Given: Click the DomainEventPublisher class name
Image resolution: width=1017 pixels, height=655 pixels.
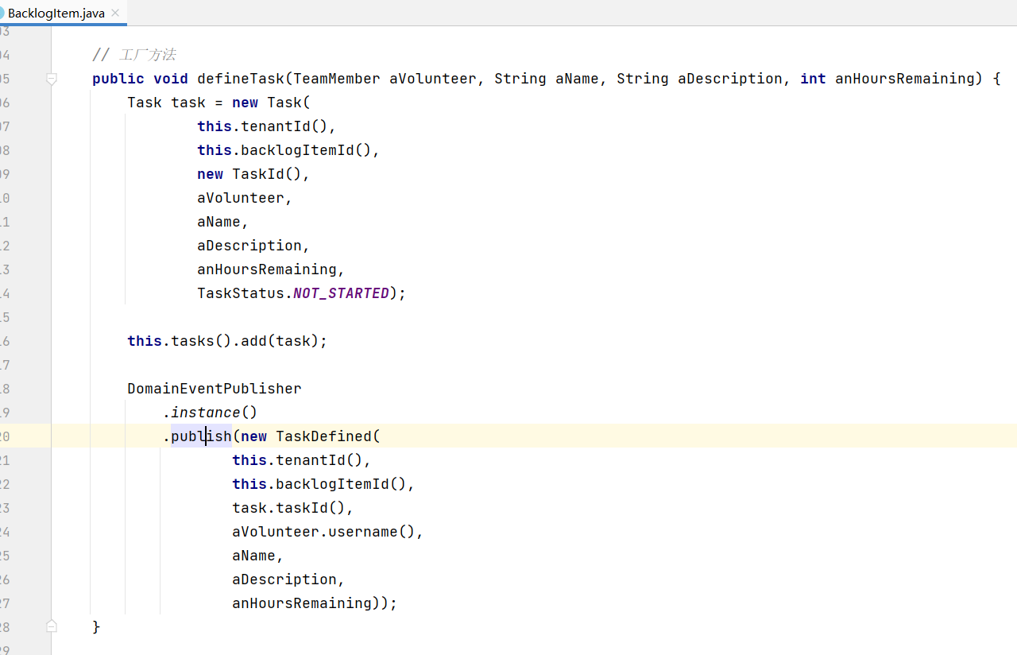Looking at the screenshot, I should (x=215, y=389).
